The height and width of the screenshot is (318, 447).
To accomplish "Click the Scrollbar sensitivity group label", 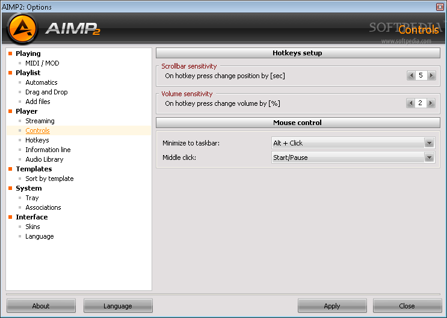I will (189, 66).
